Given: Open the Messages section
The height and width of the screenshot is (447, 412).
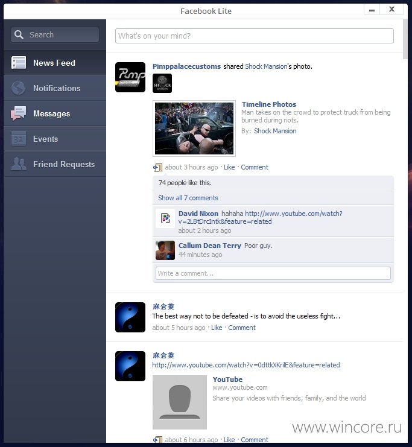Looking at the screenshot, I should 55,113.
